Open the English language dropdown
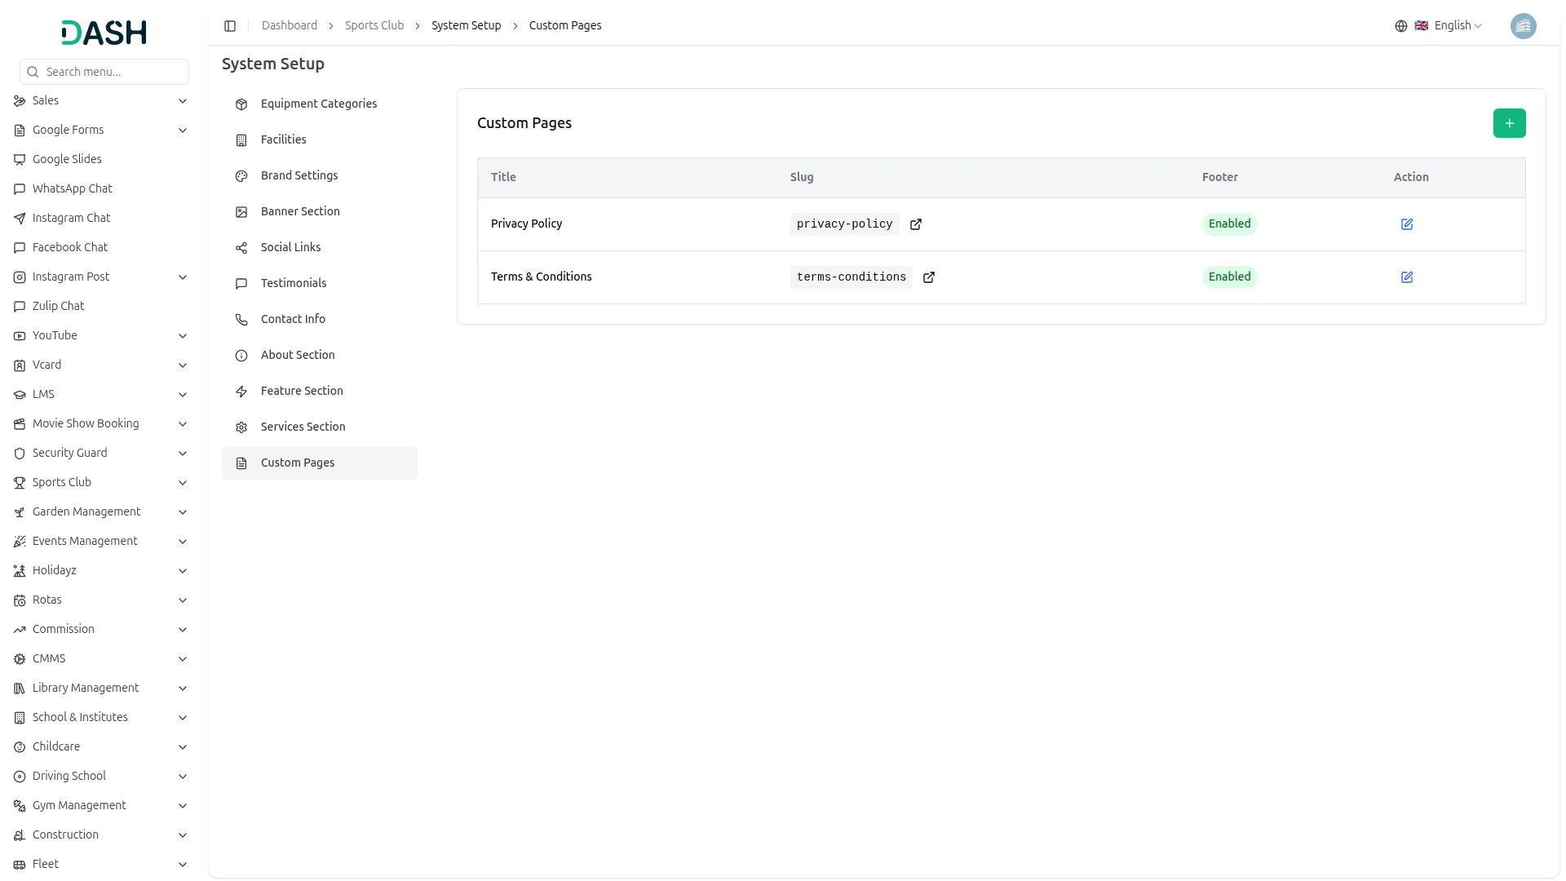 (x=1457, y=26)
